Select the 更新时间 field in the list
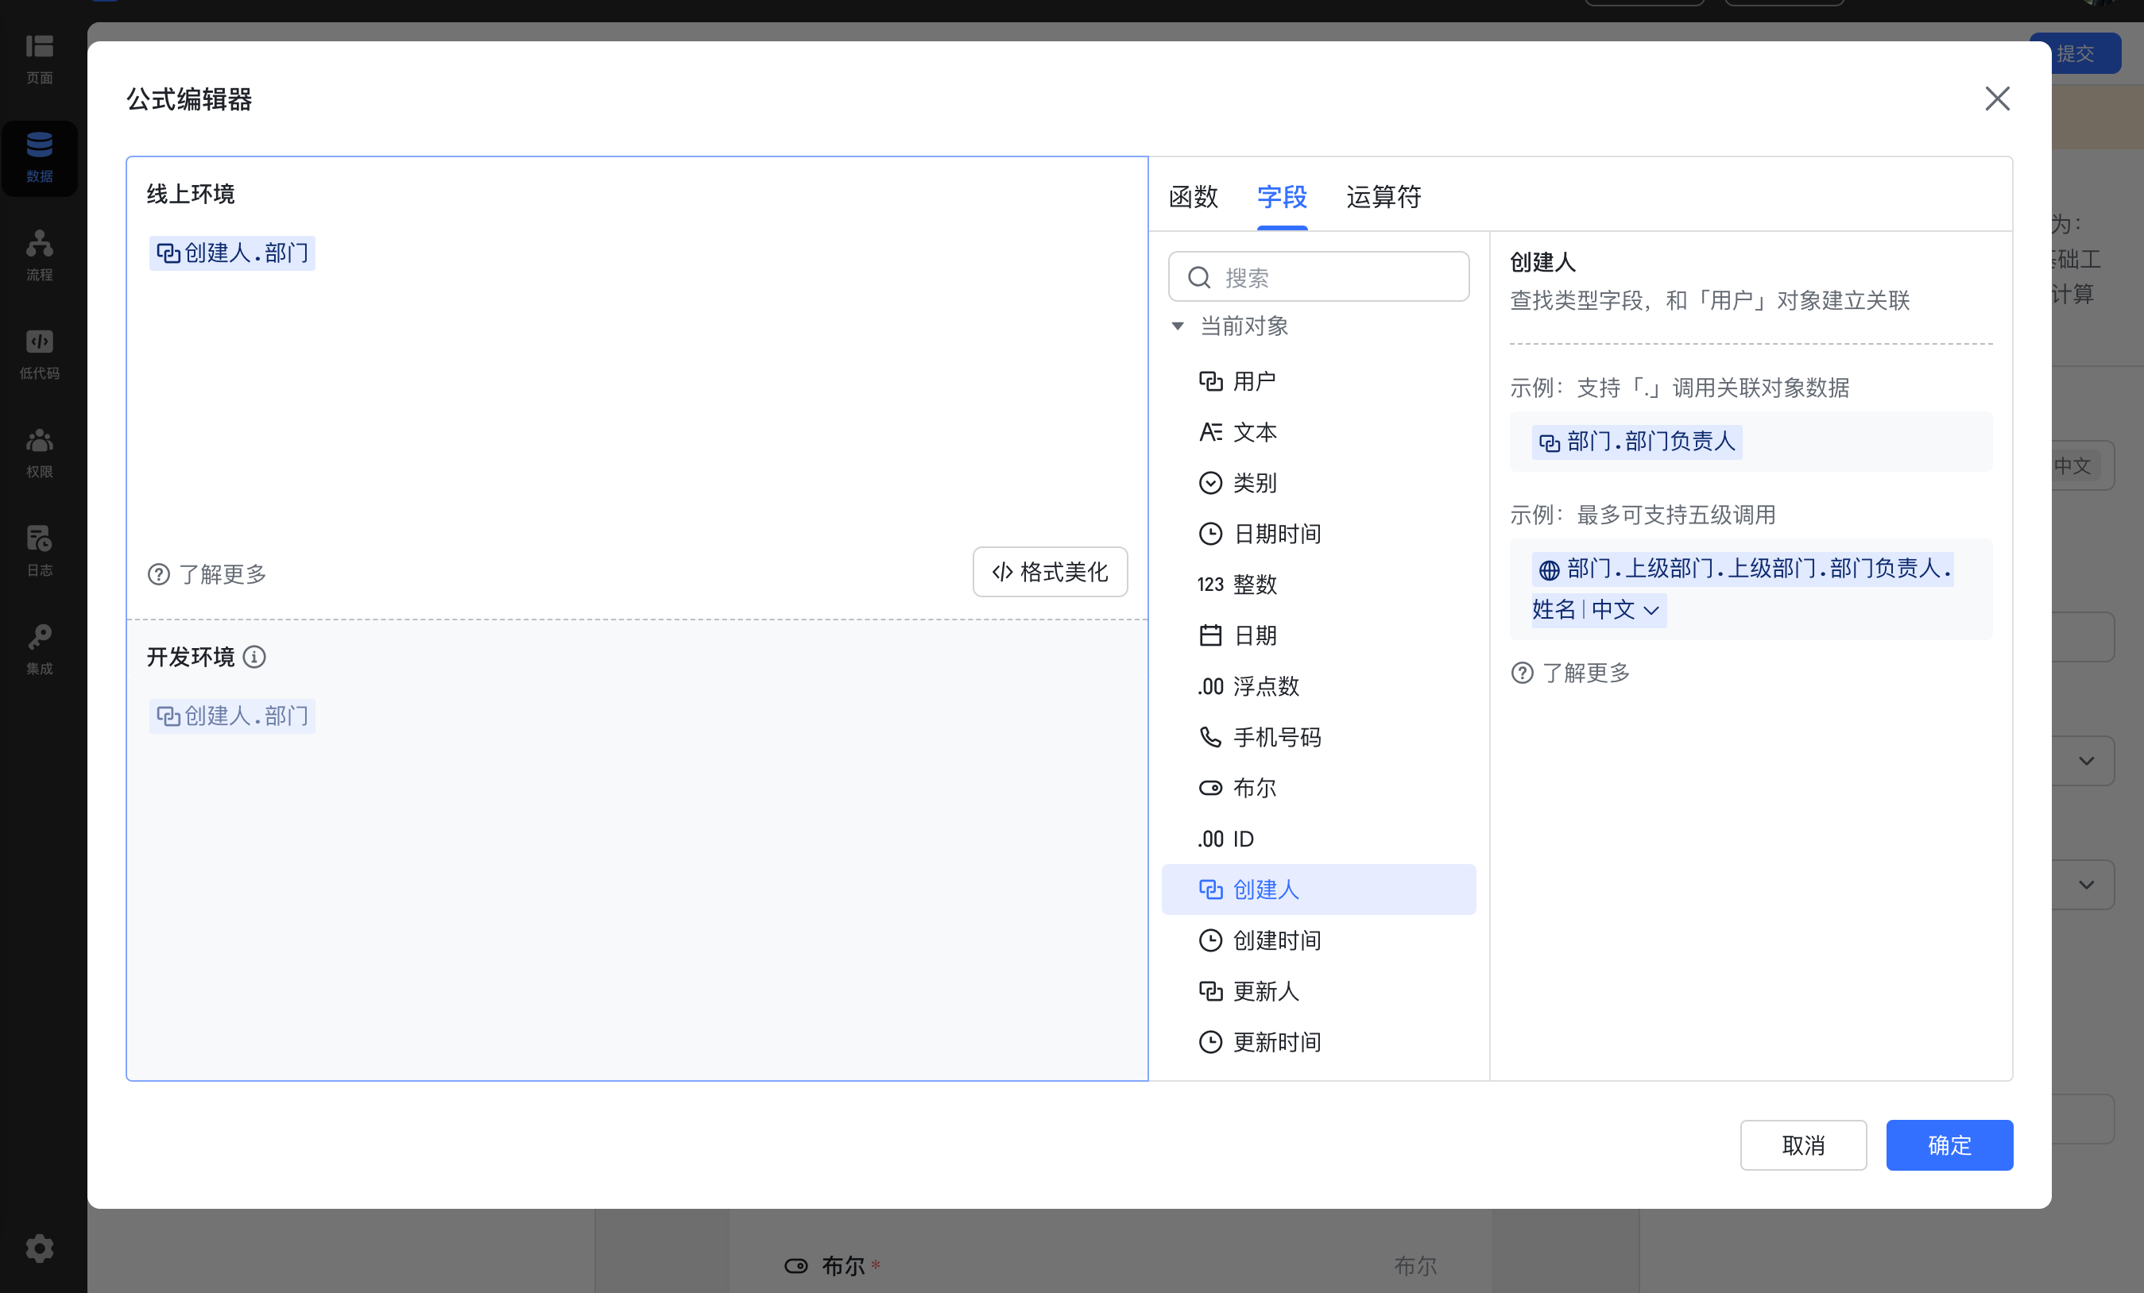The height and width of the screenshot is (1293, 2144). point(1318,1043)
